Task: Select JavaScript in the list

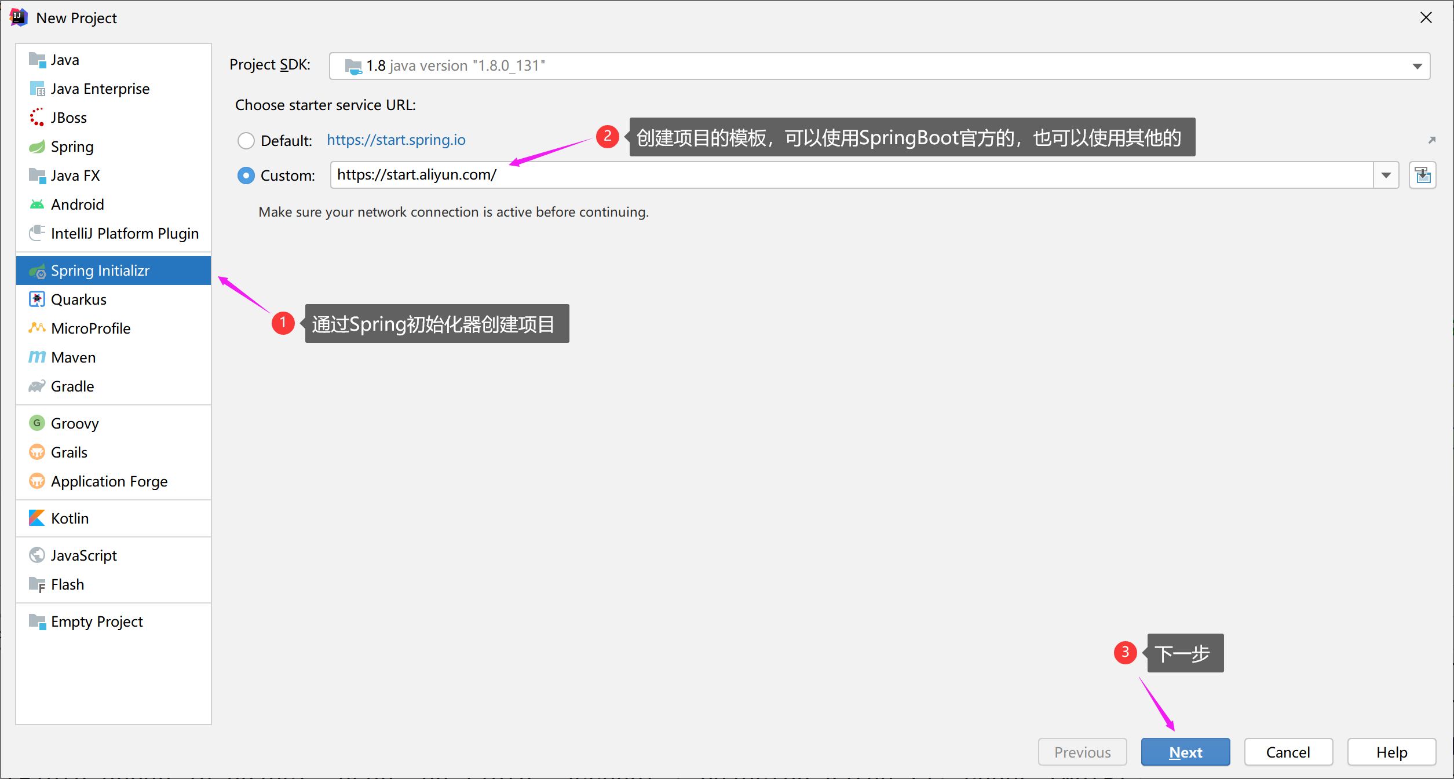Action: pos(114,555)
